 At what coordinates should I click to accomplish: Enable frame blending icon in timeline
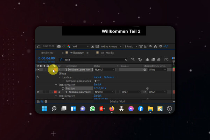153,59
